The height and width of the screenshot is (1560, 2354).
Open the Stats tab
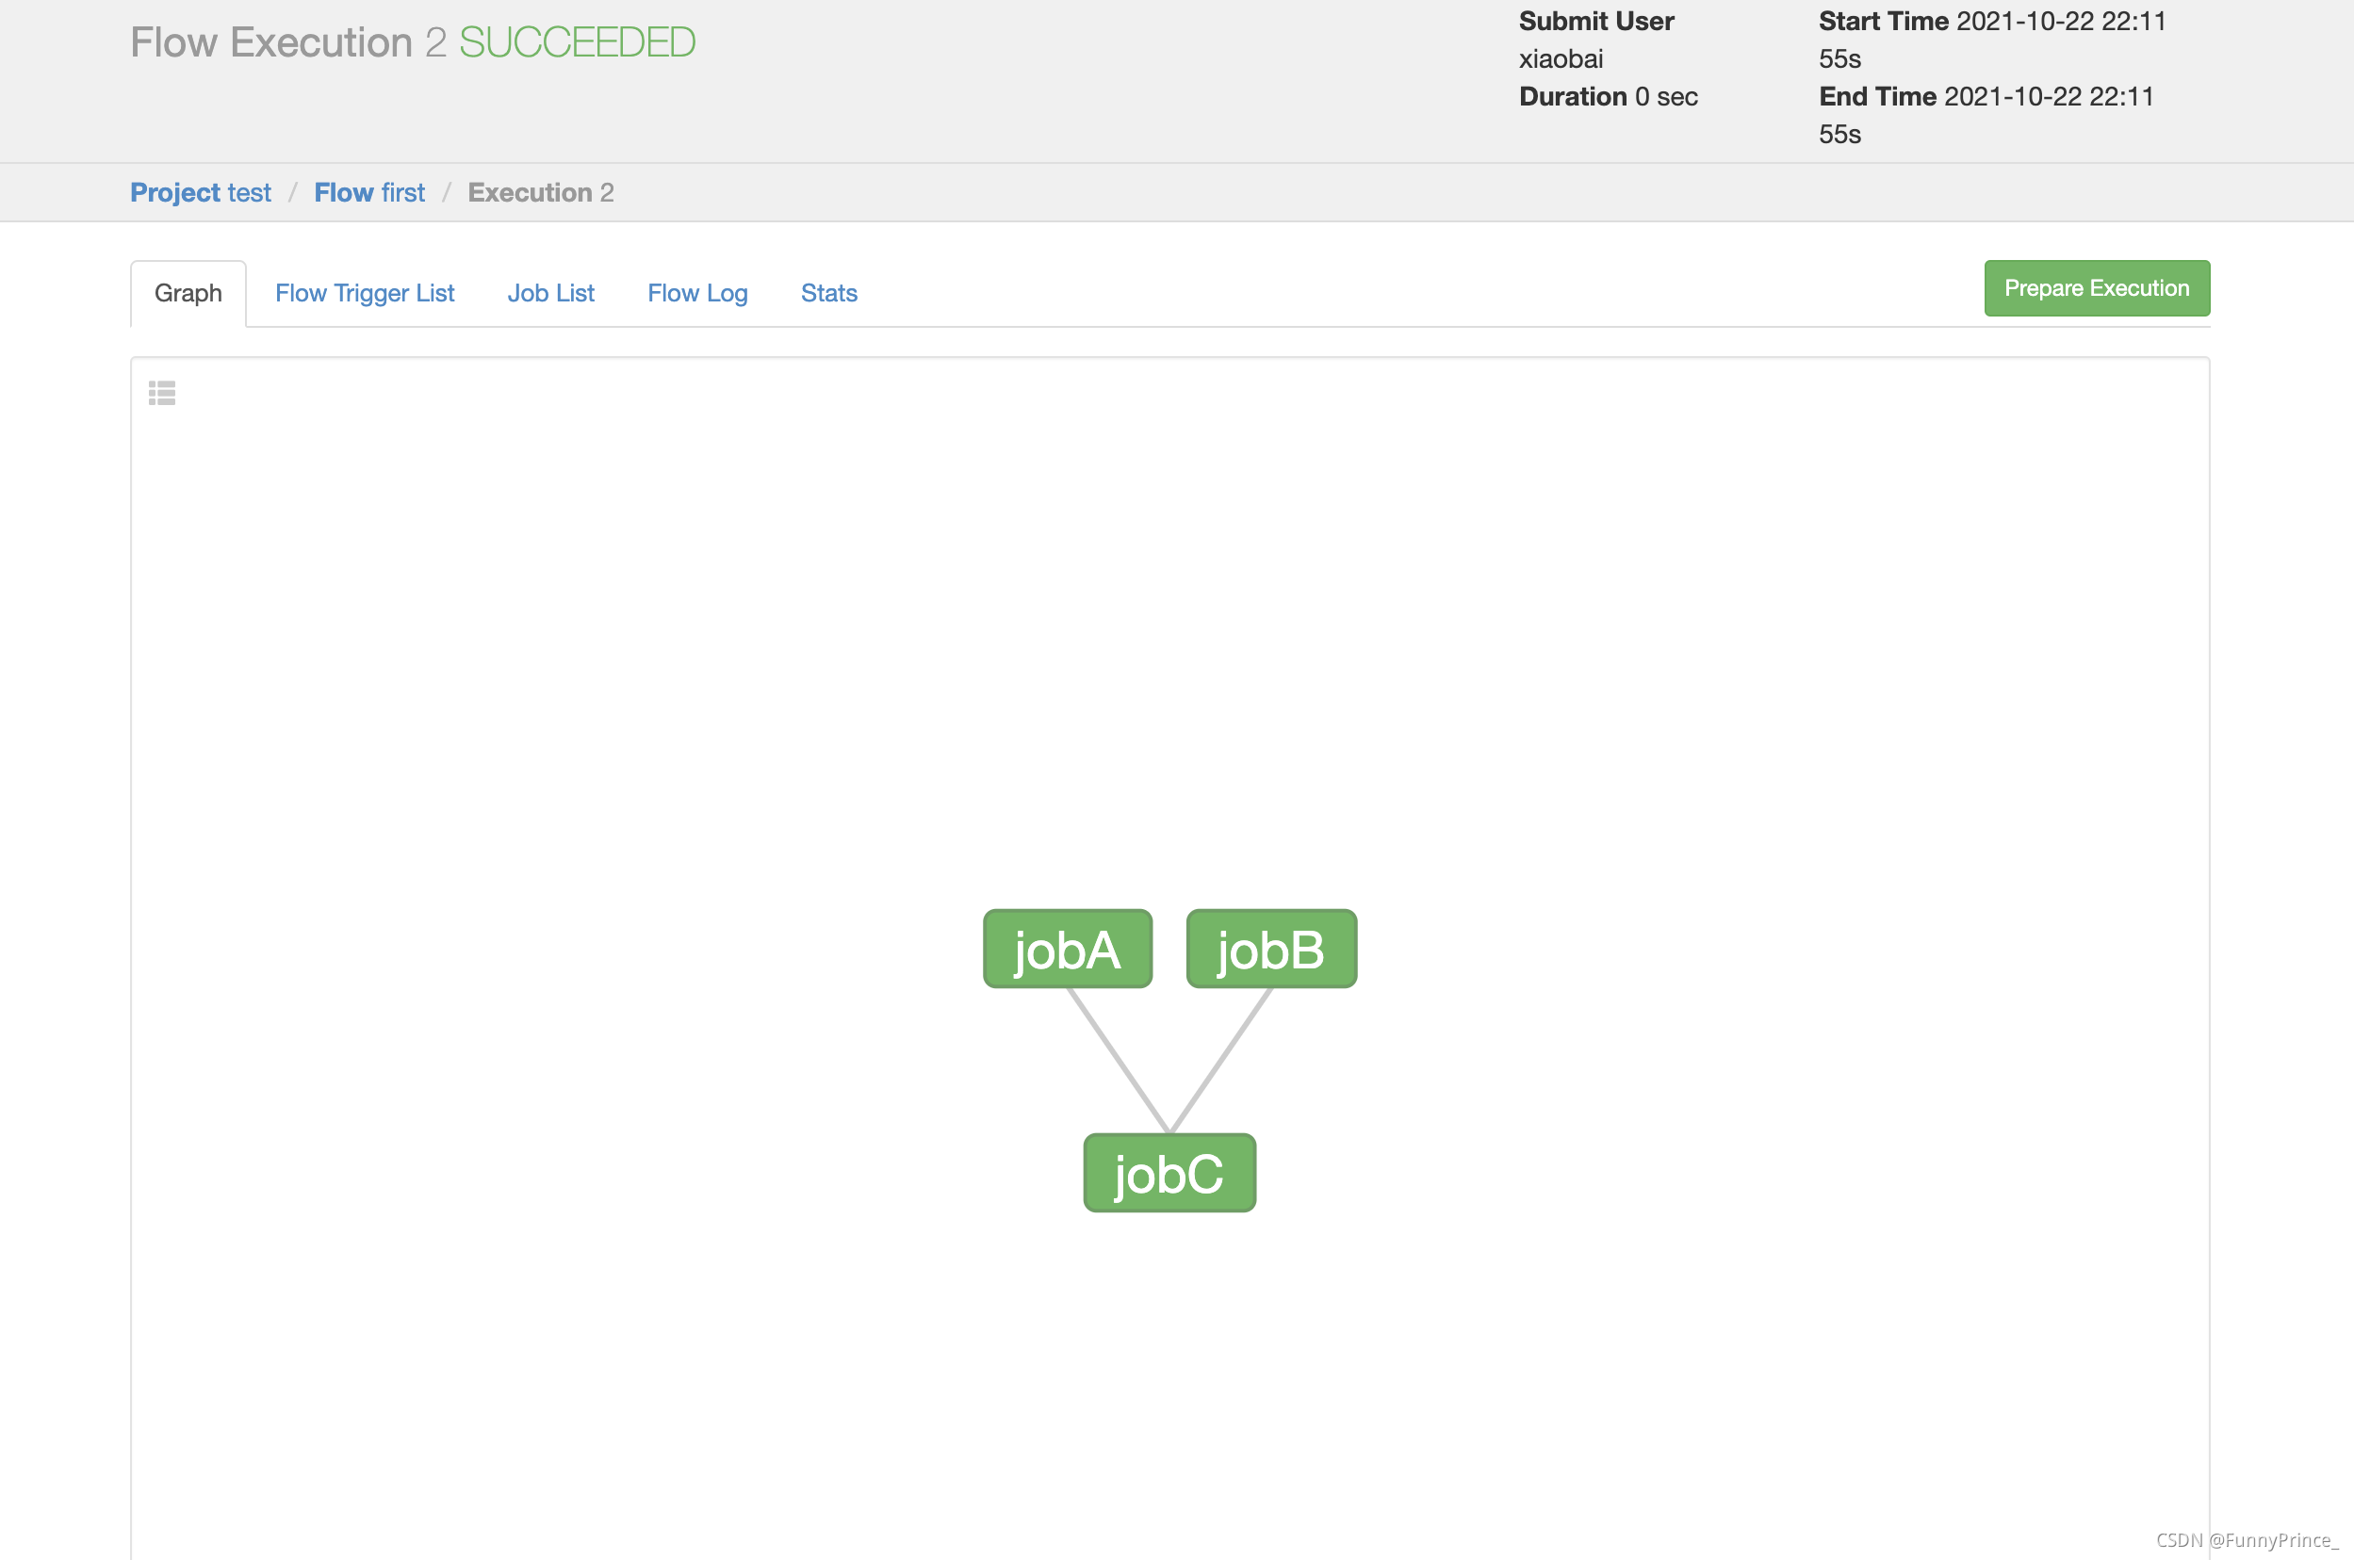tap(828, 294)
